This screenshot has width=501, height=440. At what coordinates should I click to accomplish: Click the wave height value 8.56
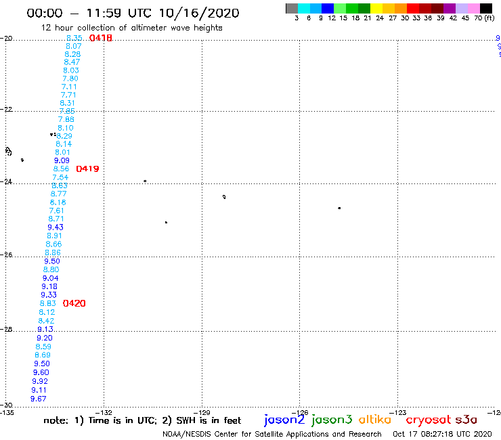pyautogui.click(x=61, y=169)
